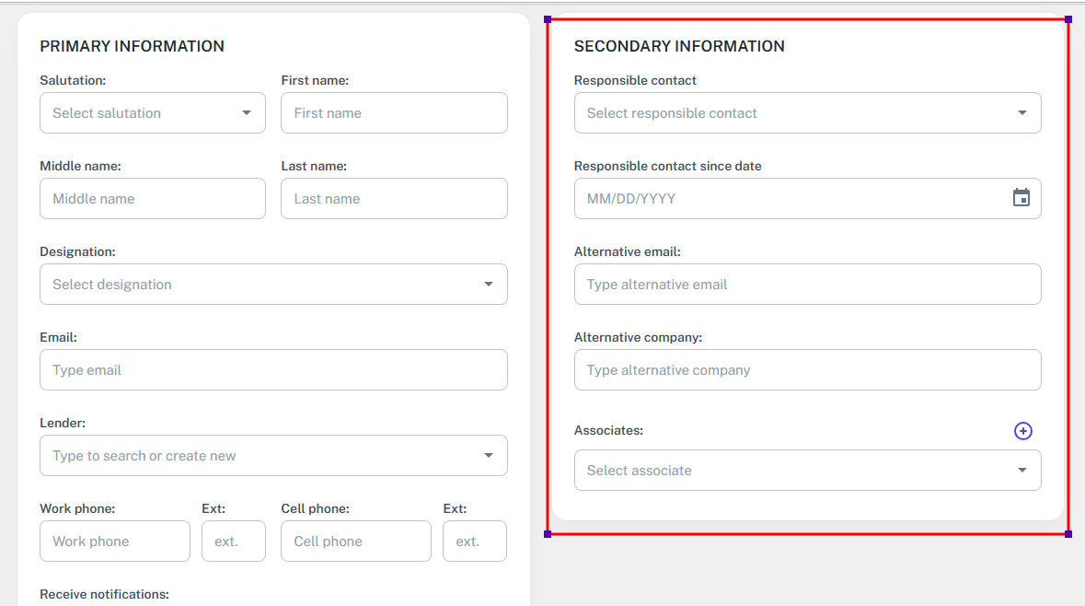Click the Alternative company input
1085x606 pixels.
807,370
